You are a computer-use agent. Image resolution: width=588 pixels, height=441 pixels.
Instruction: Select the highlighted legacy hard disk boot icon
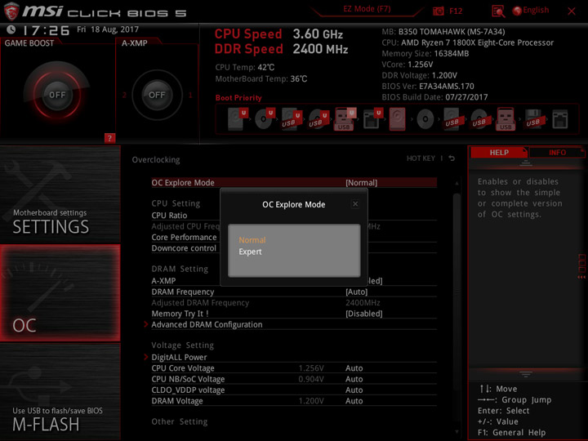(x=397, y=119)
